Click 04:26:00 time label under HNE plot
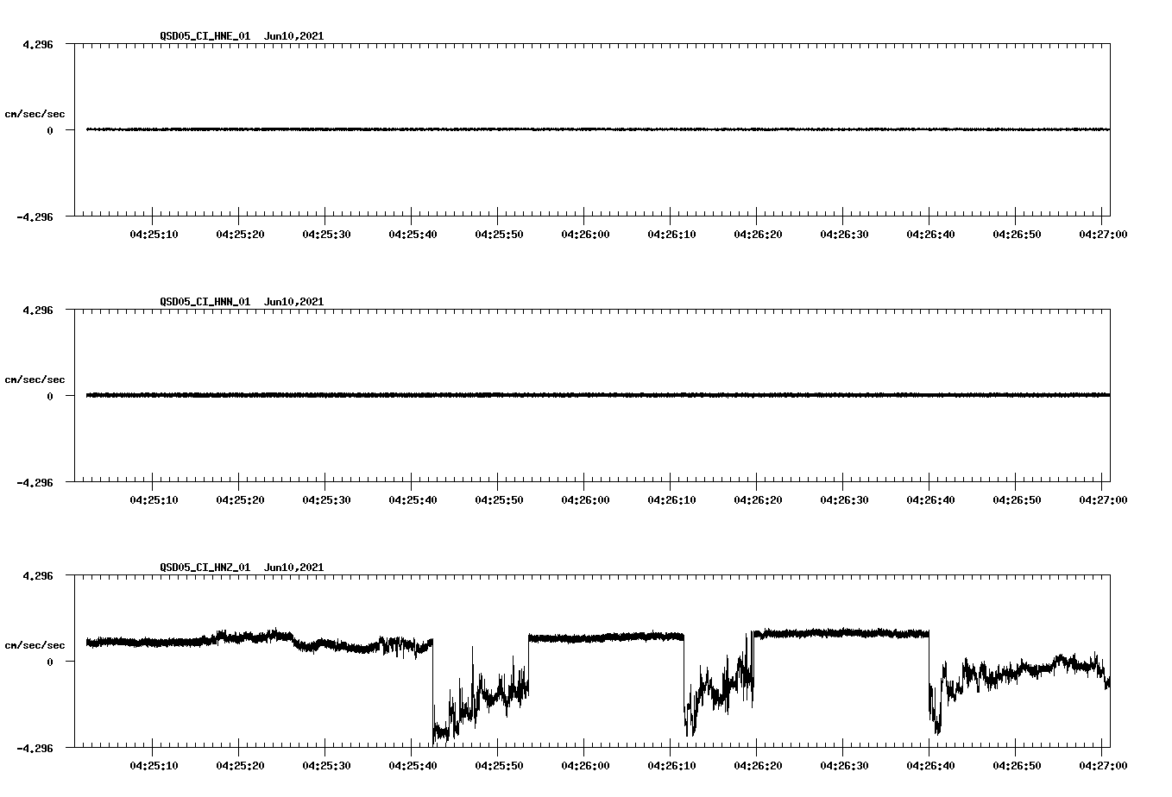Screen dimensions: 1172x797 585,234
